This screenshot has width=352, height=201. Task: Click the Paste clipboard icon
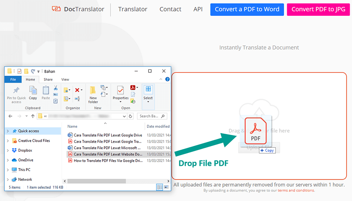(46, 90)
